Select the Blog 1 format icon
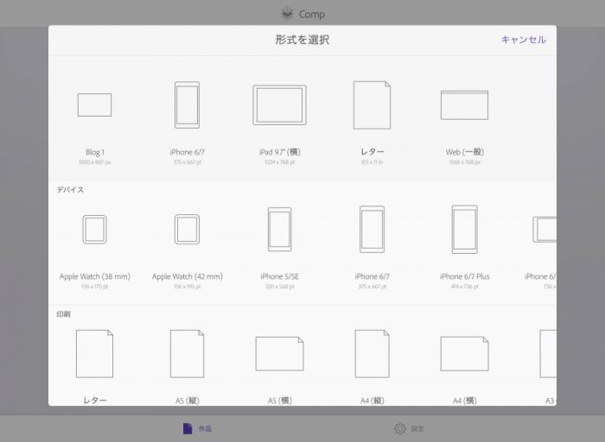 [94, 104]
